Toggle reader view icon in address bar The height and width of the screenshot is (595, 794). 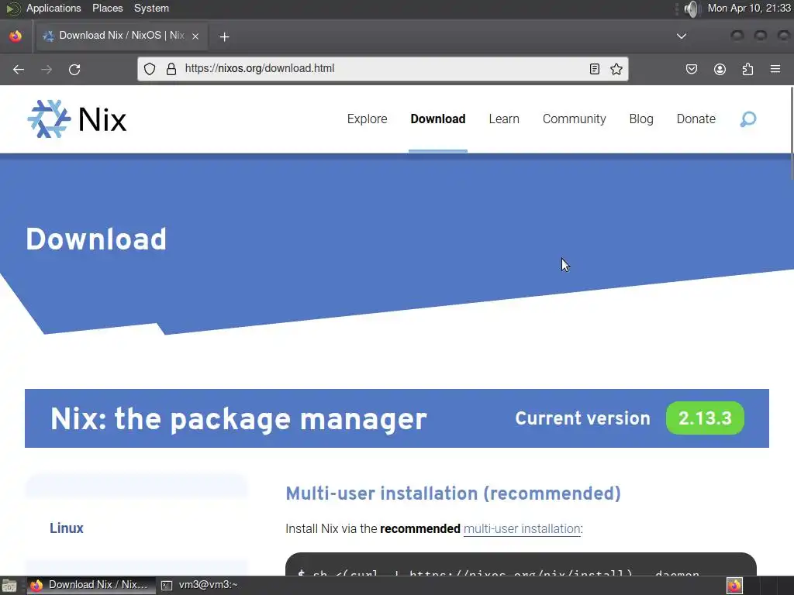595,69
